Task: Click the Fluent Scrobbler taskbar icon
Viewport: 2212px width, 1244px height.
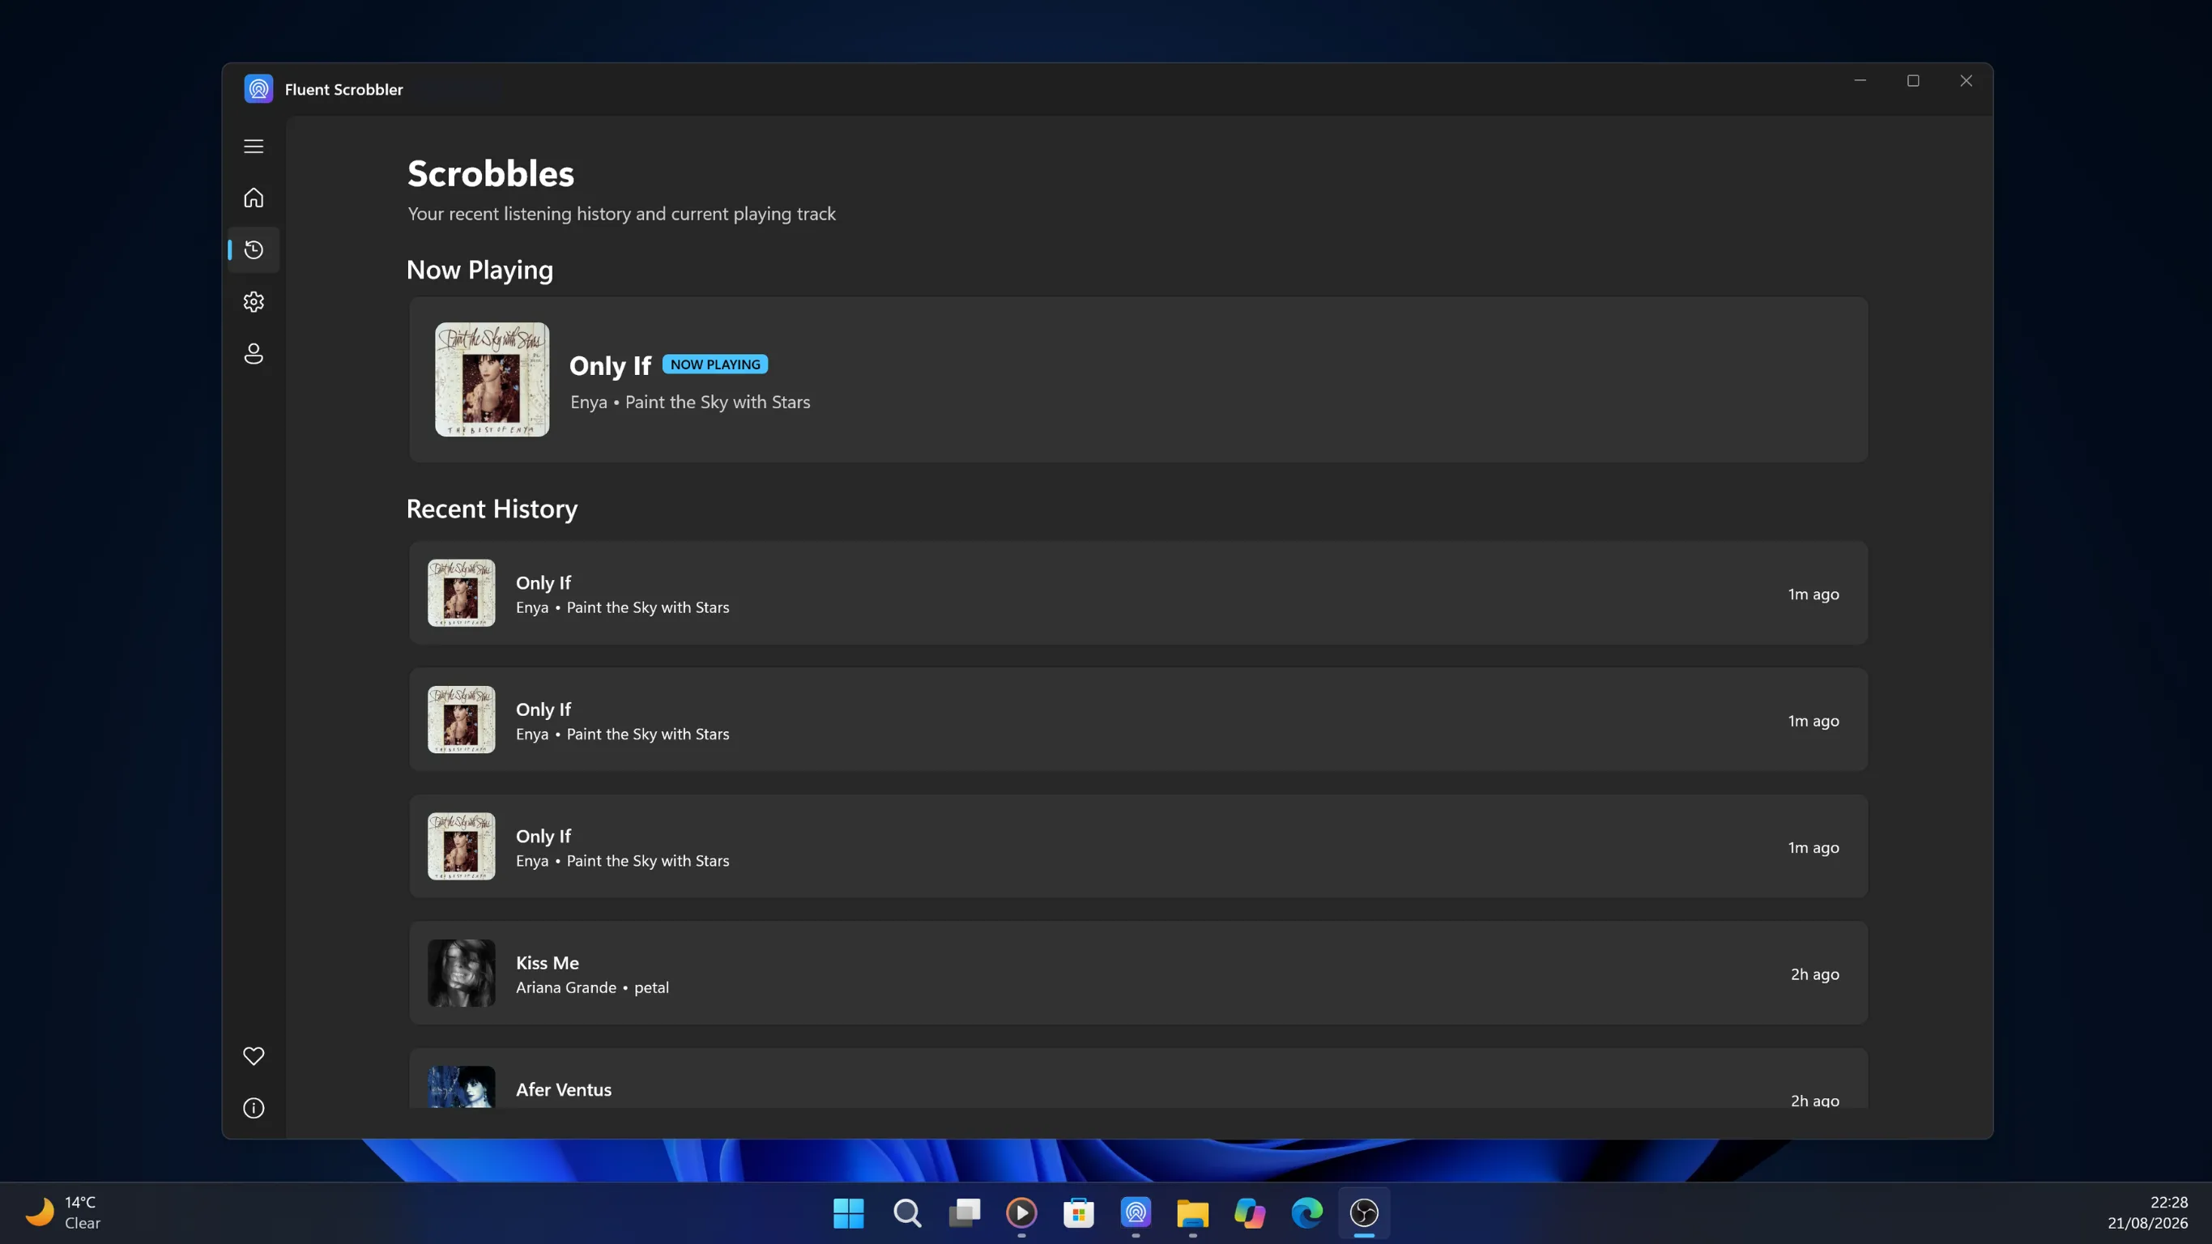Action: [x=1136, y=1213]
